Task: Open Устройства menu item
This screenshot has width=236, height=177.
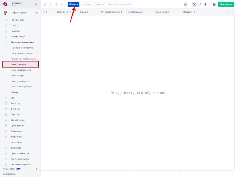Action: coord(17,137)
